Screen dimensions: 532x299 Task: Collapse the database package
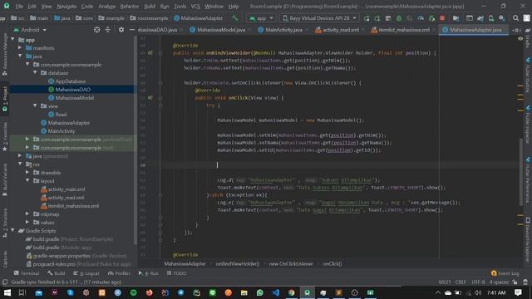click(x=35, y=73)
